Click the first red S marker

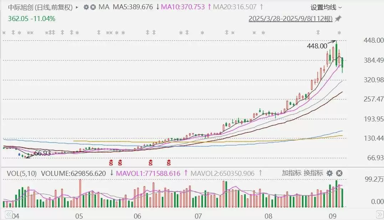tap(111, 163)
